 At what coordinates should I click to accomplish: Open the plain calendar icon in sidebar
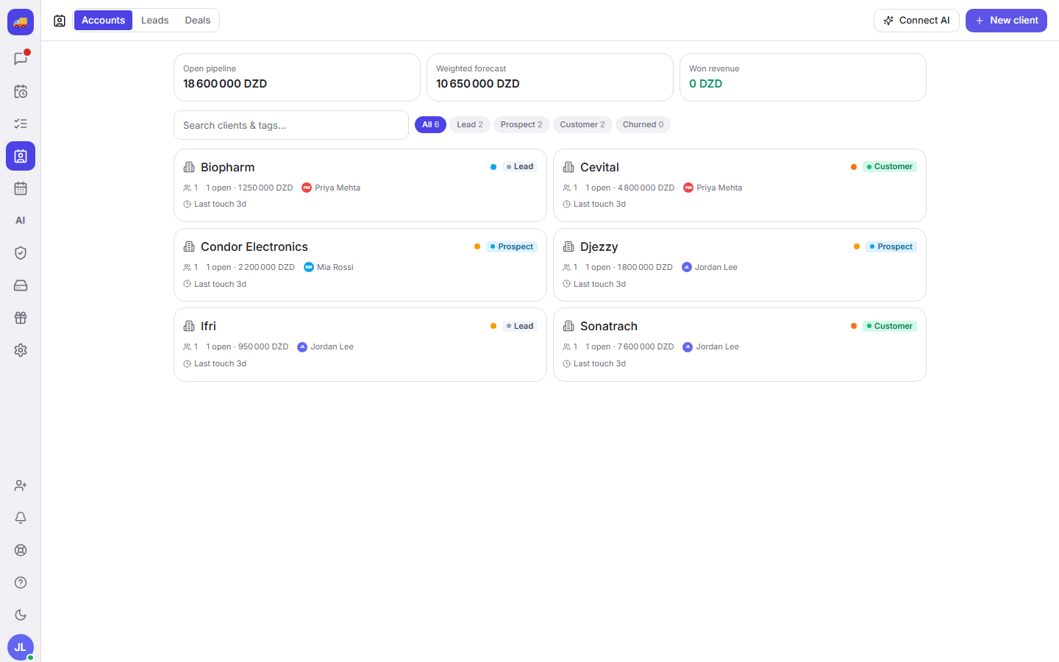tap(21, 188)
